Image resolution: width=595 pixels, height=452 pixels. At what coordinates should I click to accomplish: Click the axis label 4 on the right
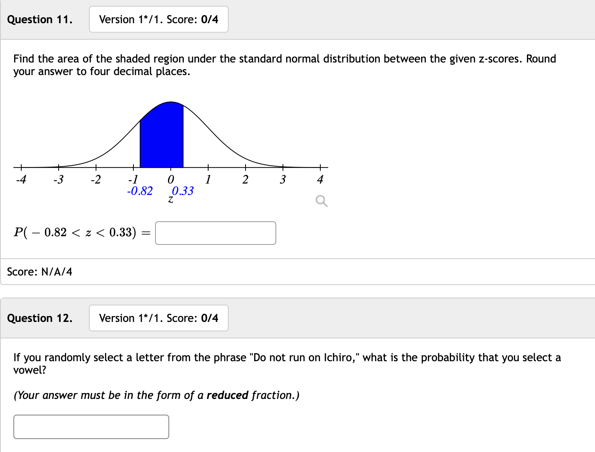[320, 179]
